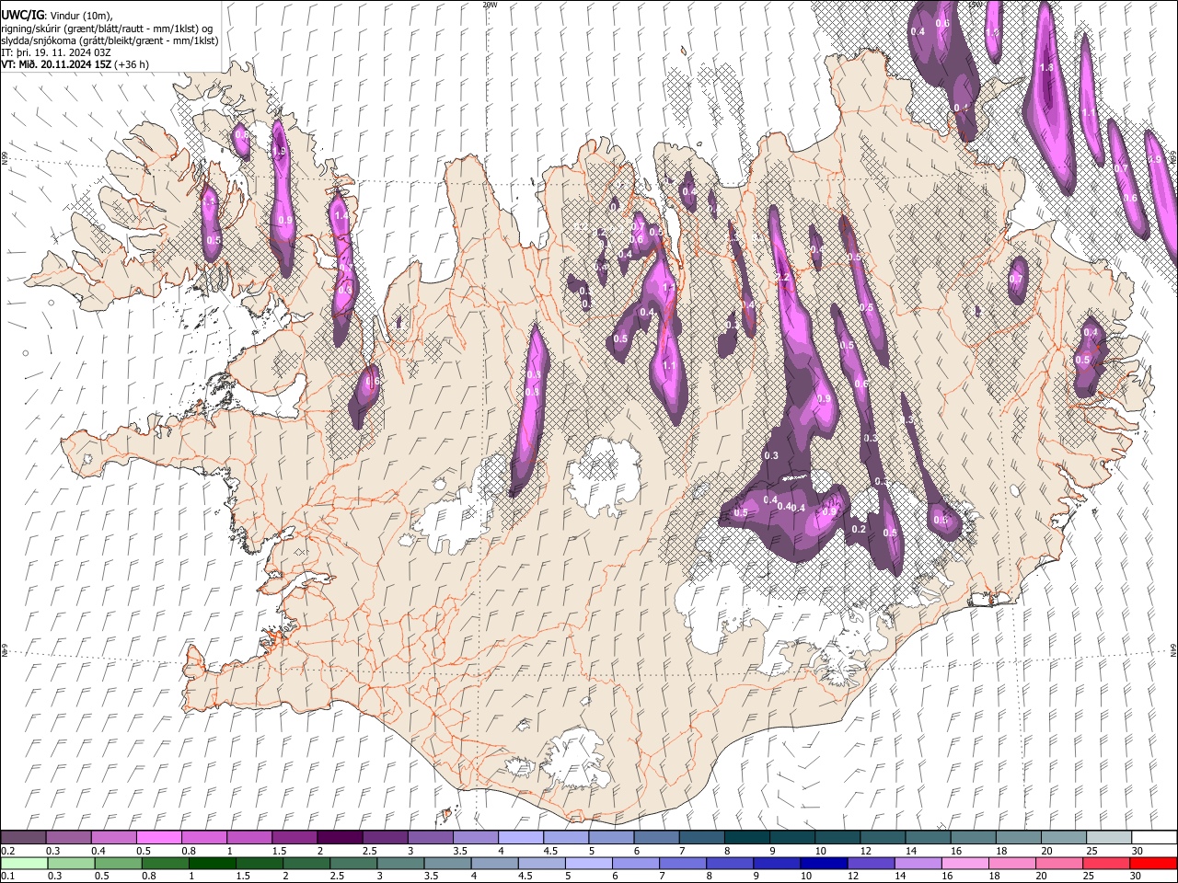This screenshot has width=1178, height=883.
Task: Click the 'rigning/skúrir' legend description line
Action: [107, 29]
